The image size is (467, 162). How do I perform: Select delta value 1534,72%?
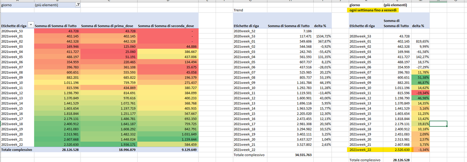click(323, 36)
